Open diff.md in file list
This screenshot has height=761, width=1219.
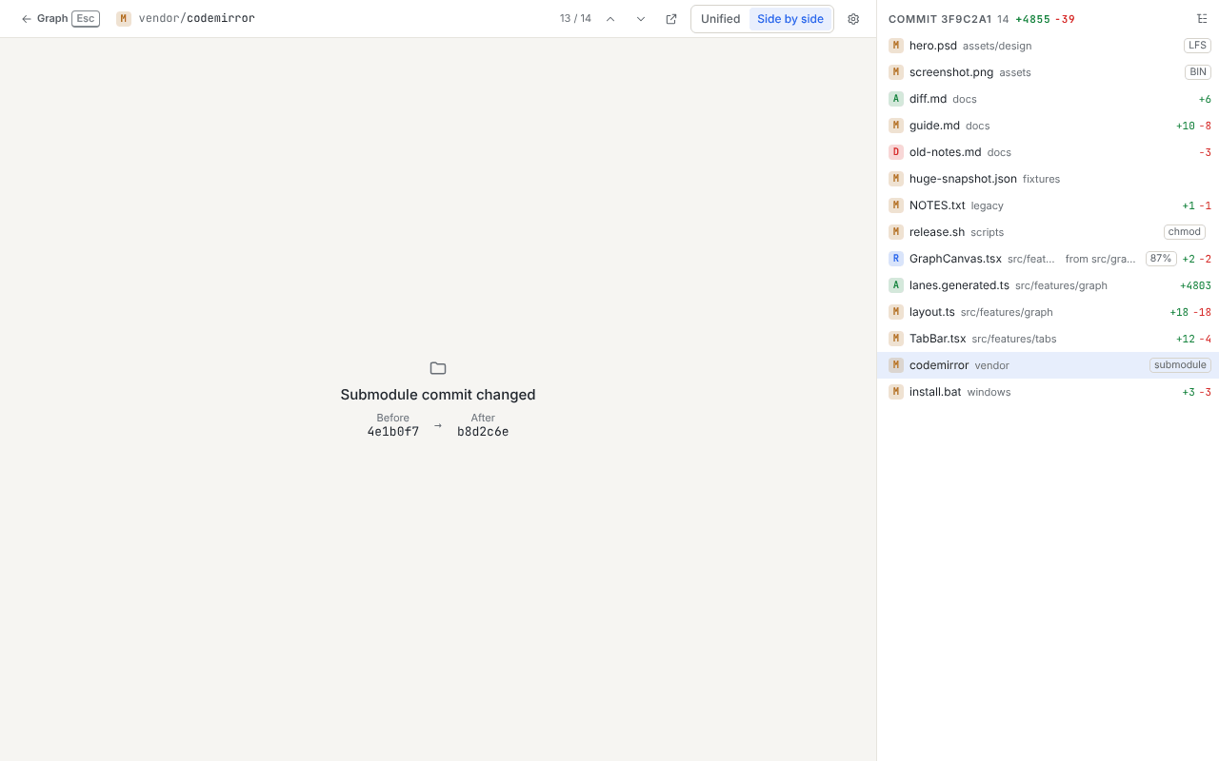1048,99
